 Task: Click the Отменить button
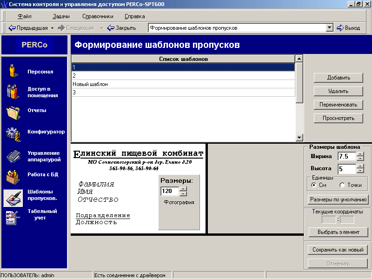(x=338, y=264)
